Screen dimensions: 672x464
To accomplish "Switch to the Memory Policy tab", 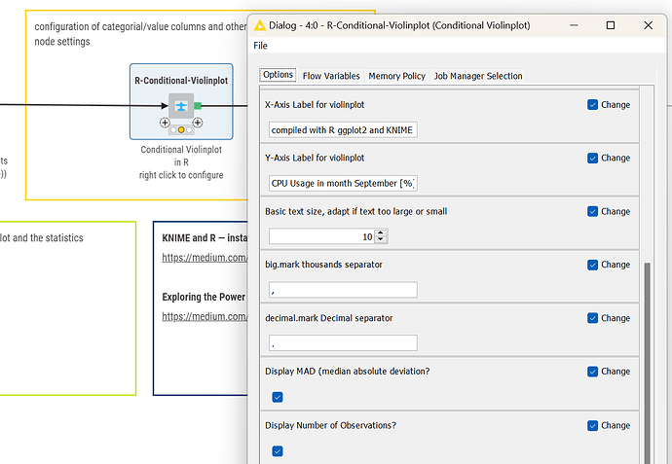I will [396, 76].
